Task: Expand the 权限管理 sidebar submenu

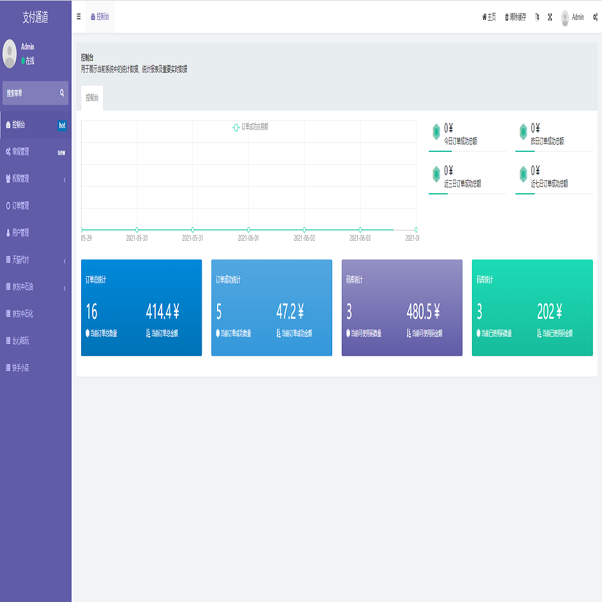Action: point(35,179)
